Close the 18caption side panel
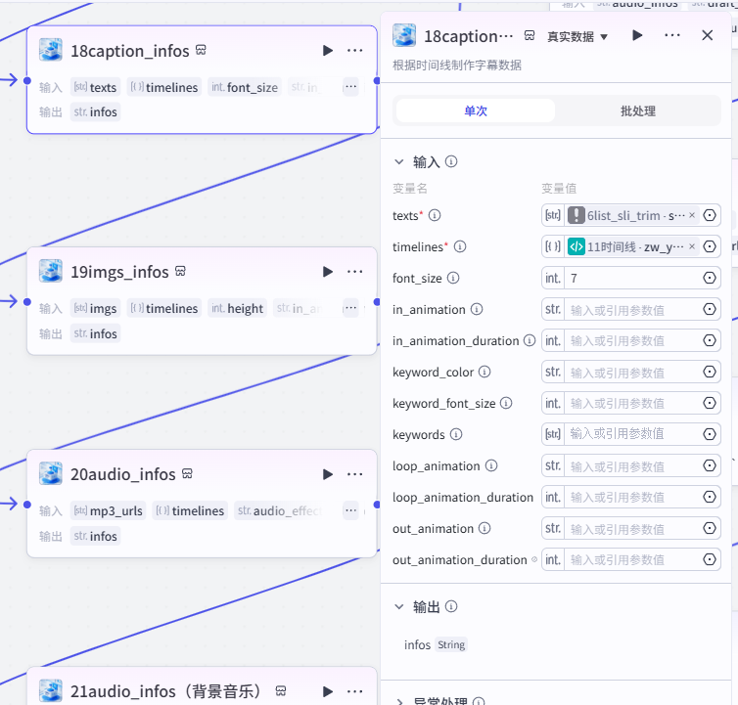The height and width of the screenshot is (705, 738). coord(707,35)
